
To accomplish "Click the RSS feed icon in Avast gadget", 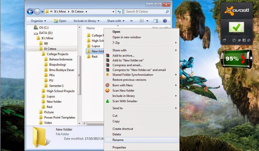I will tap(249, 40).
